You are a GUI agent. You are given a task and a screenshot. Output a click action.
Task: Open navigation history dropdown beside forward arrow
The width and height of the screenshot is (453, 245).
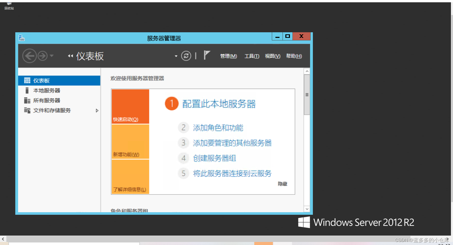52,55
